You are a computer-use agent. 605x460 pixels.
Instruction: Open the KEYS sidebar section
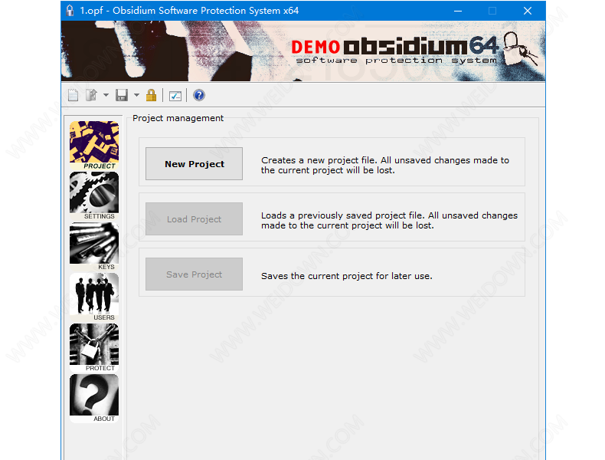[x=94, y=247]
